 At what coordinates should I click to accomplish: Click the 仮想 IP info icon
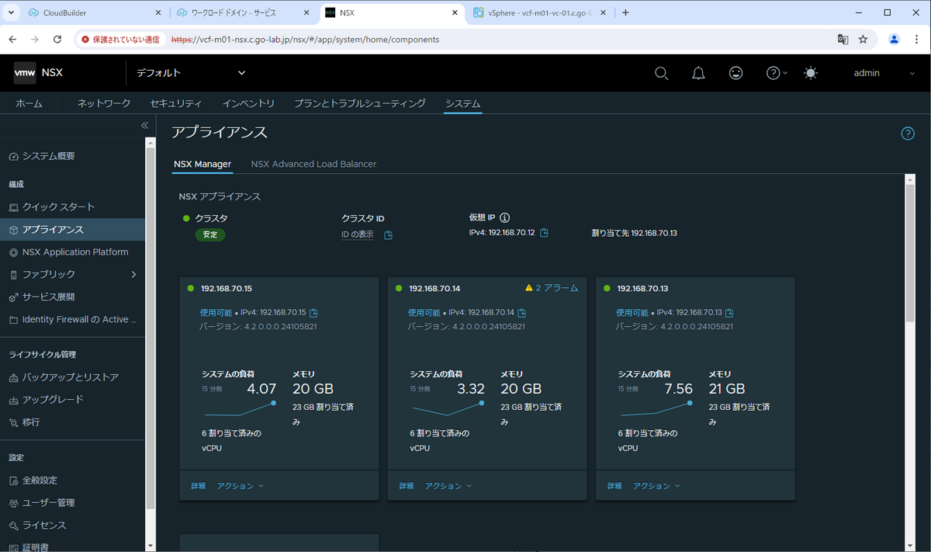tap(504, 217)
